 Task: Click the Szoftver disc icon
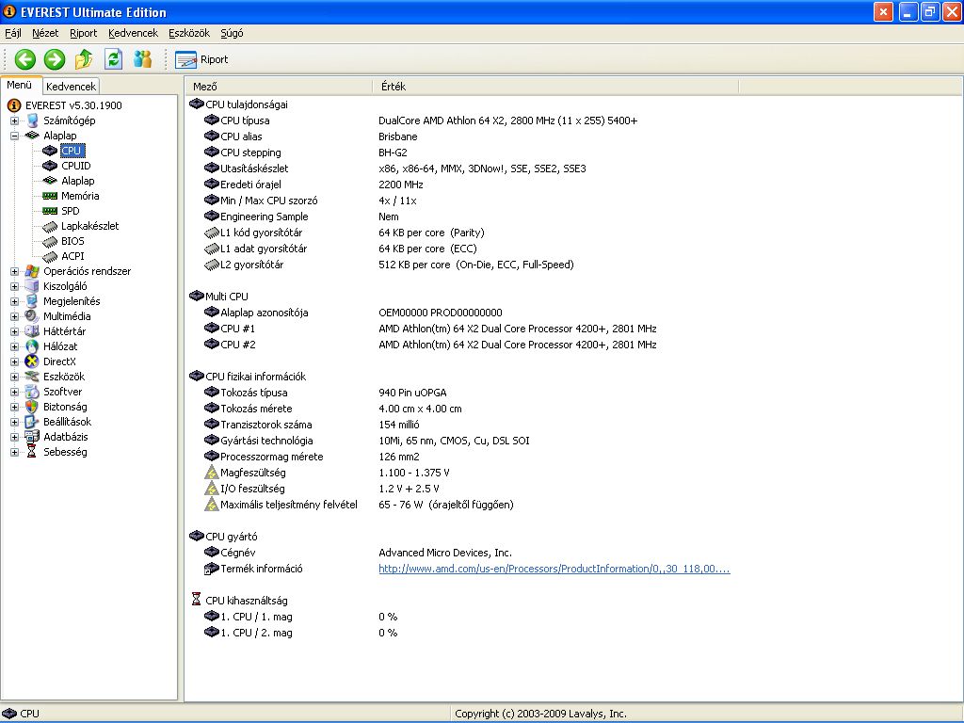[x=32, y=392]
